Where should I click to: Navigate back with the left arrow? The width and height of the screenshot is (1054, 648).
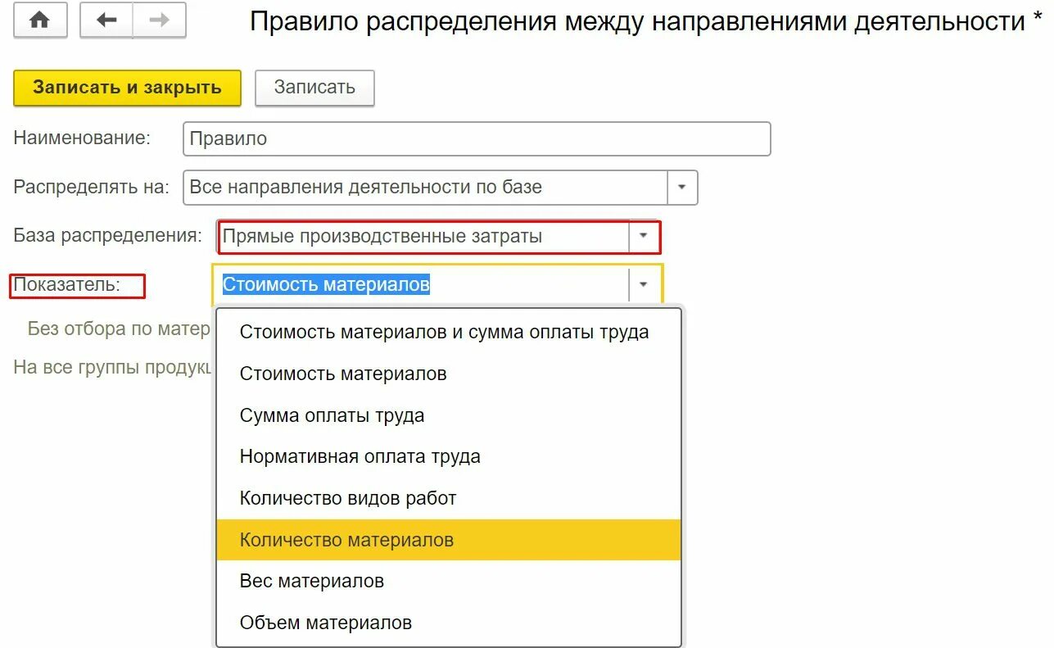coord(106,20)
